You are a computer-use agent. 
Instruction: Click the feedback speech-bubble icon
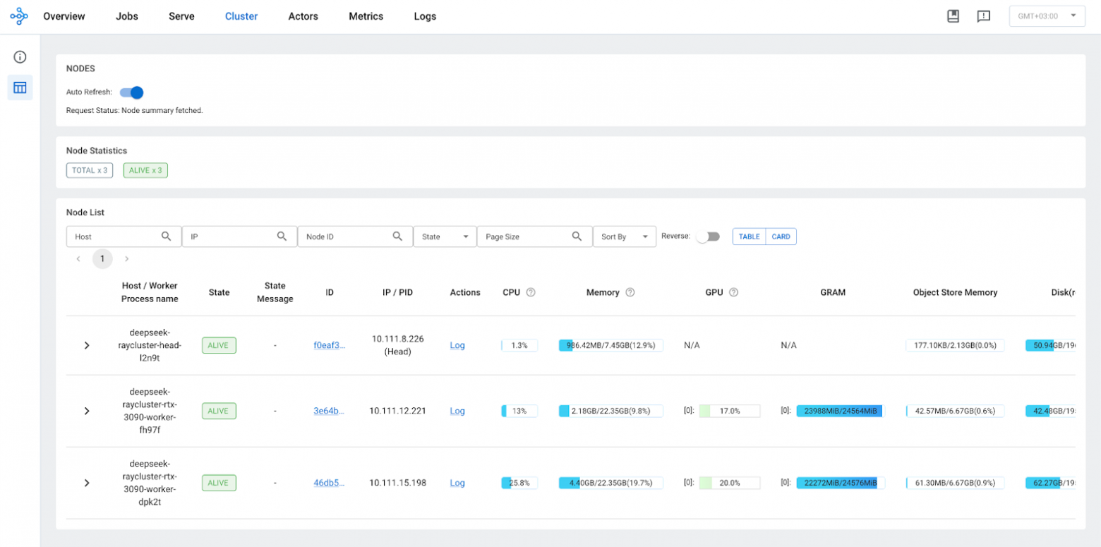coord(984,16)
